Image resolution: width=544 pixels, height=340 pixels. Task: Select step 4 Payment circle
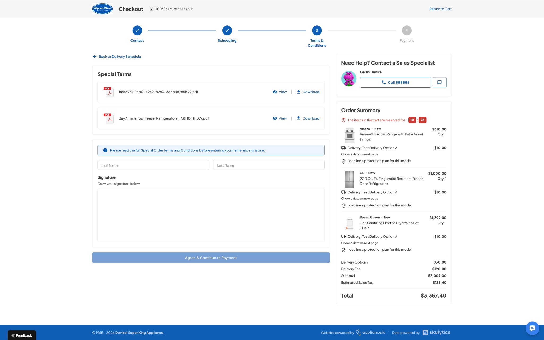point(407,31)
